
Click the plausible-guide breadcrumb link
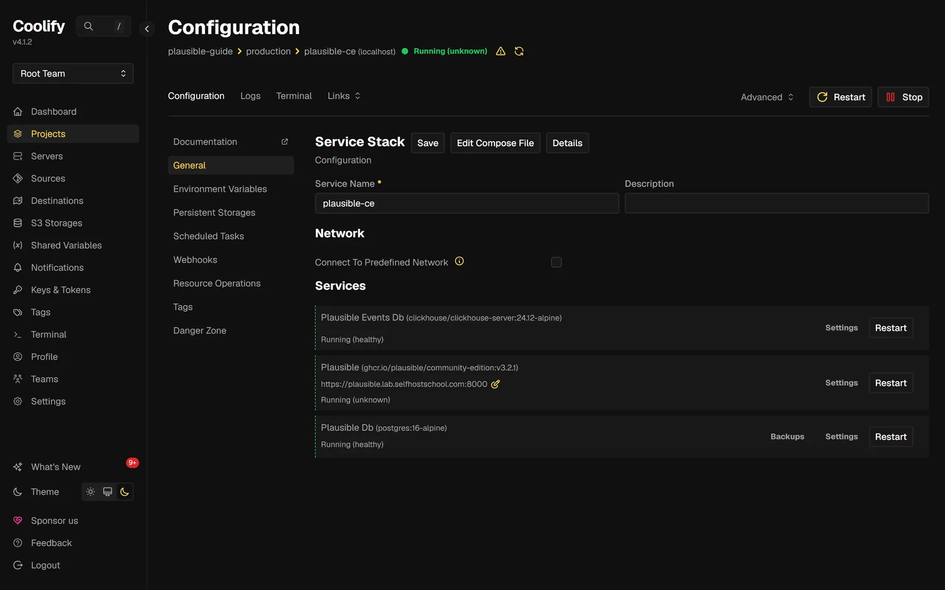[200, 51]
